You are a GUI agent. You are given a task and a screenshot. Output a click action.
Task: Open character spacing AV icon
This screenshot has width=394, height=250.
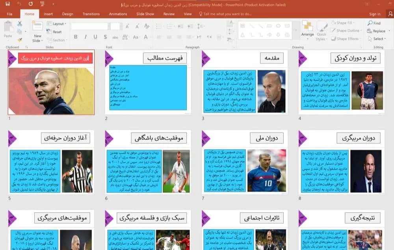[125, 37]
